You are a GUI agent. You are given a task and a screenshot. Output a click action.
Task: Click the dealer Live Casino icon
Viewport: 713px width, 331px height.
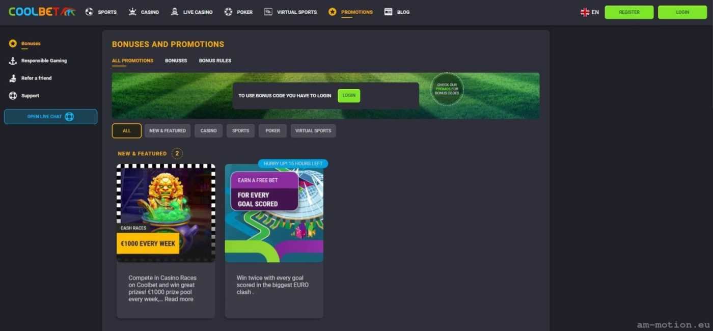tap(175, 12)
